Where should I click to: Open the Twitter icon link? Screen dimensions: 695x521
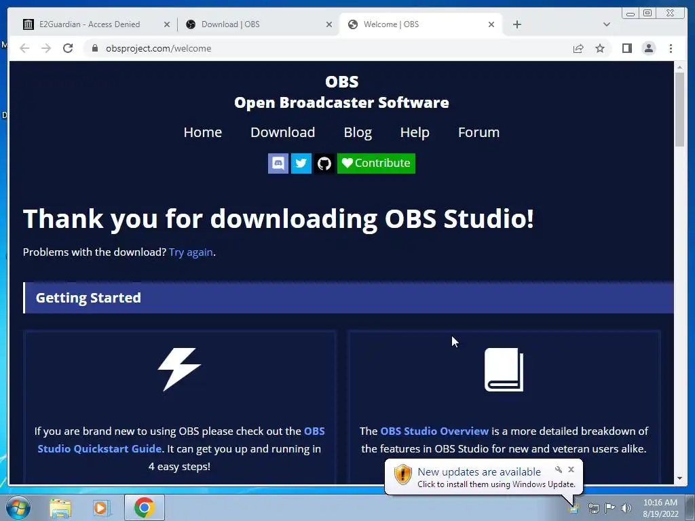[x=301, y=163]
